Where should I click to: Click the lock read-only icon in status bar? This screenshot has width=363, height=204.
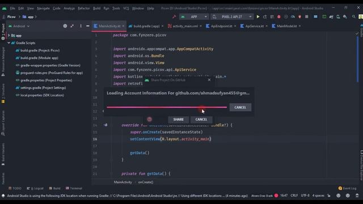coord(329,195)
